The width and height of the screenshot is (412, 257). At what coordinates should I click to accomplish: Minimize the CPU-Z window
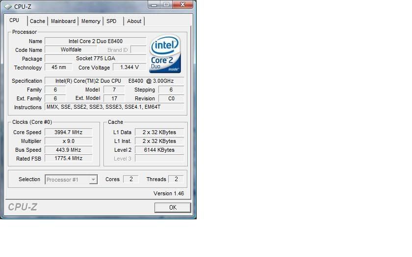(154, 5)
